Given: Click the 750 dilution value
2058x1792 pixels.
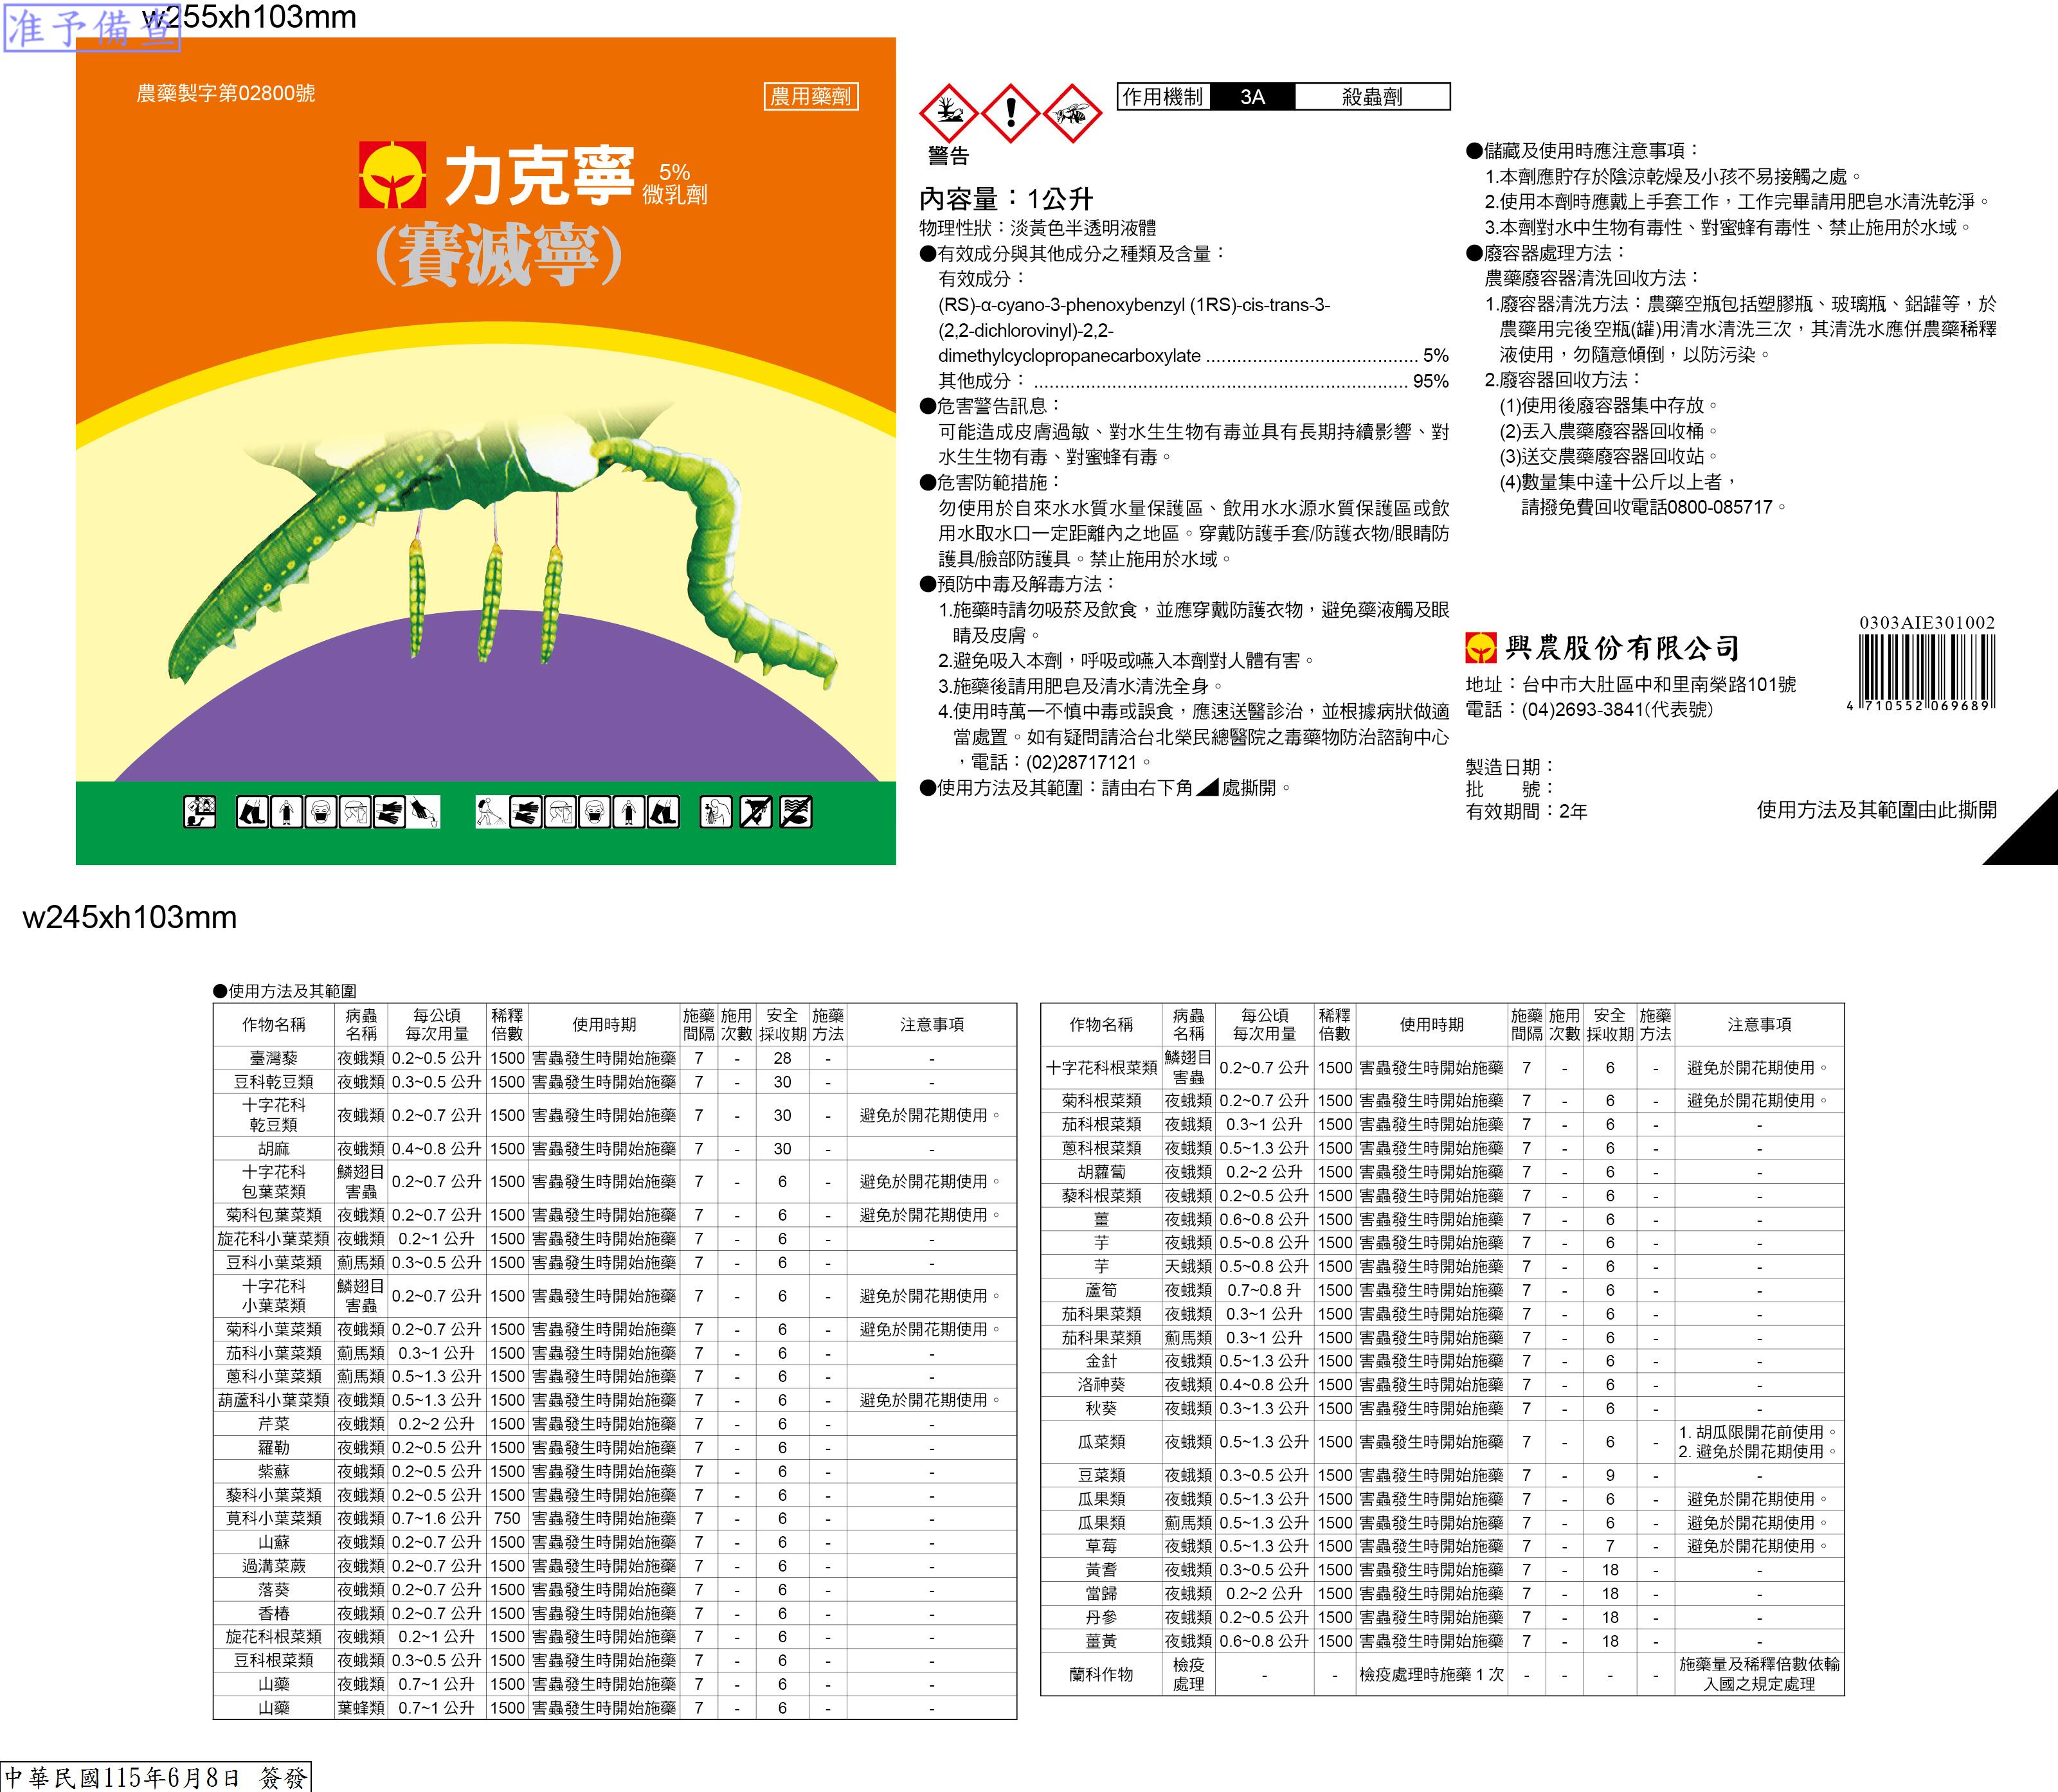Looking at the screenshot, I should click(507, 1519).
